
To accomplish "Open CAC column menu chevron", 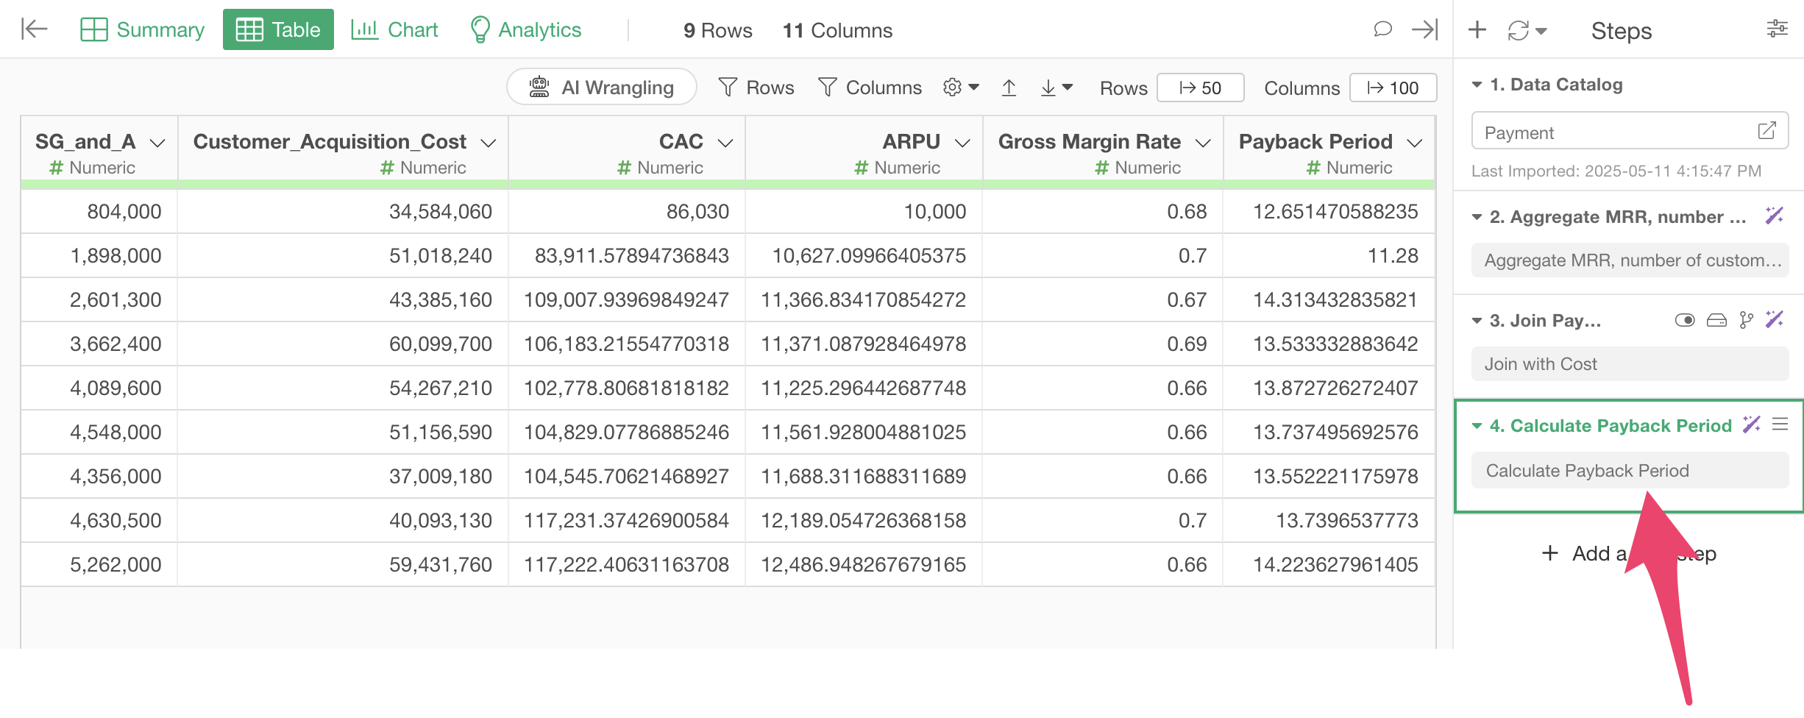I will (x=725, y=143).
